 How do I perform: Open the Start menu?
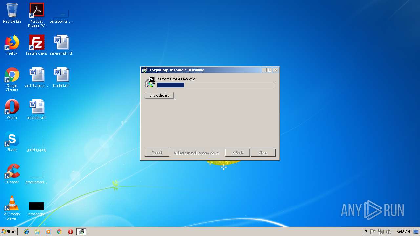pyautogui.click(x=9, y=232)
